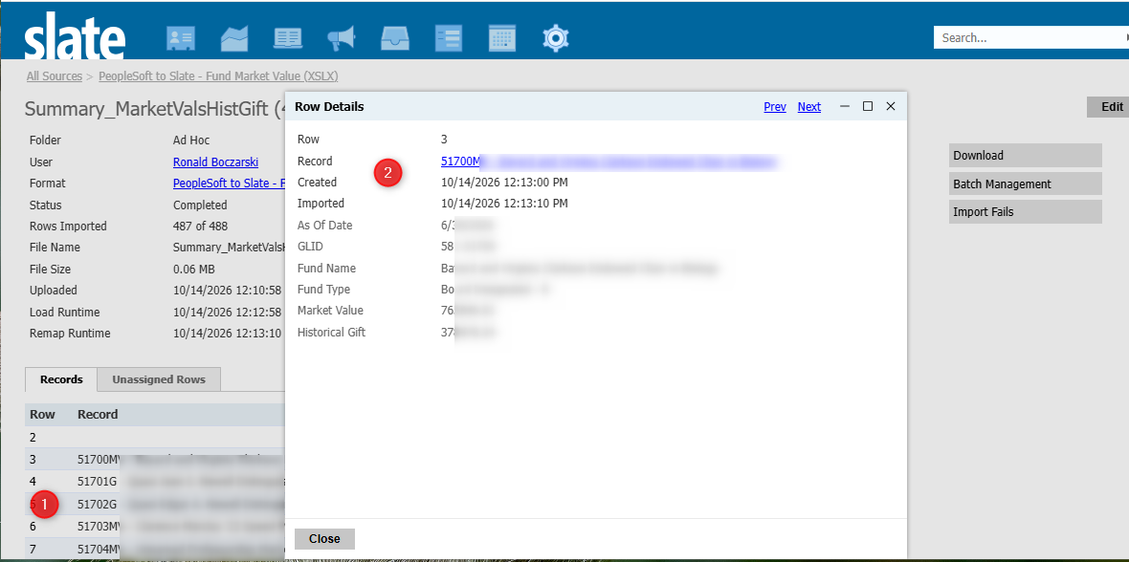Open the Reader book icon
The width and height of the screenshot is (1129, 562).
point(288,38)
